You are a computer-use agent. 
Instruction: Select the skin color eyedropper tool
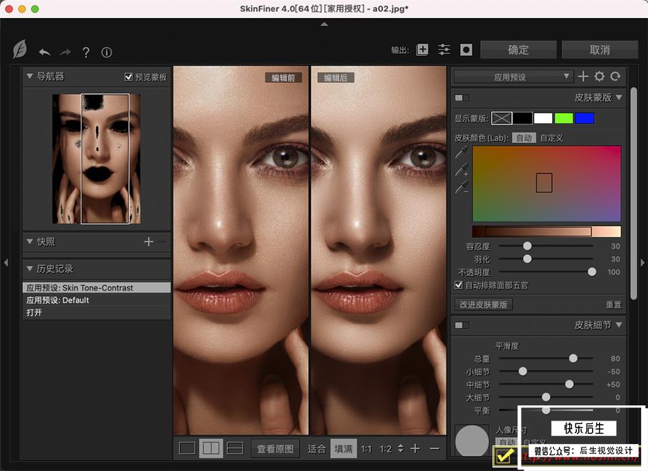pyautogui.click(x=461, y=152)
